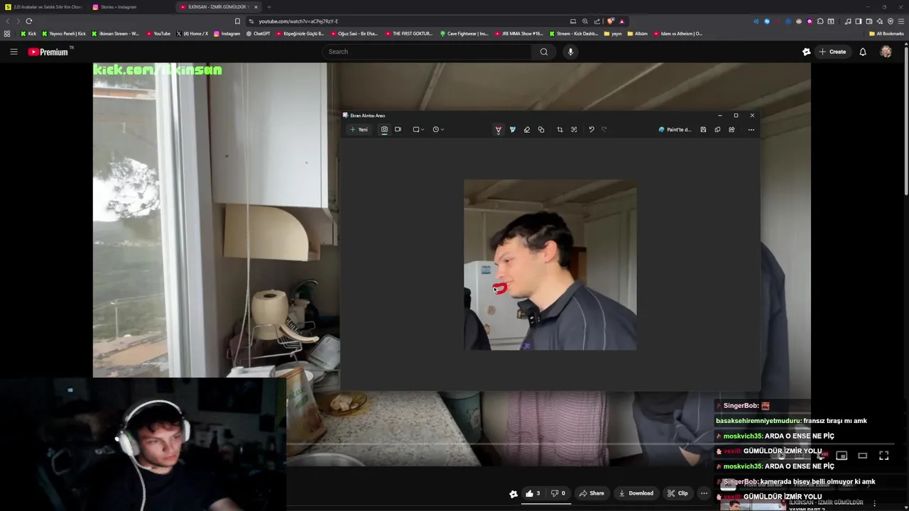The width and height of the screenshot is (909, 511).
Task: Click the Share button under the video
Action: (592, 493)
